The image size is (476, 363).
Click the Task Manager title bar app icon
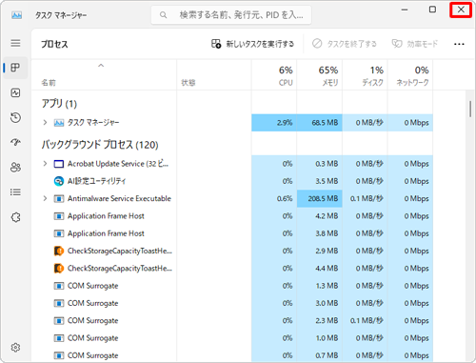(x=16, y=15)
